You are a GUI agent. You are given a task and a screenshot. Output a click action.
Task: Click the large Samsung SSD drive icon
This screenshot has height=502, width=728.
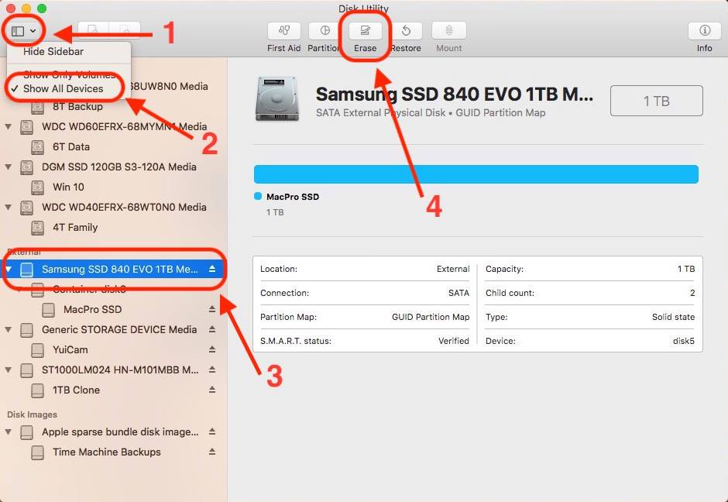[x=277, y=99]
